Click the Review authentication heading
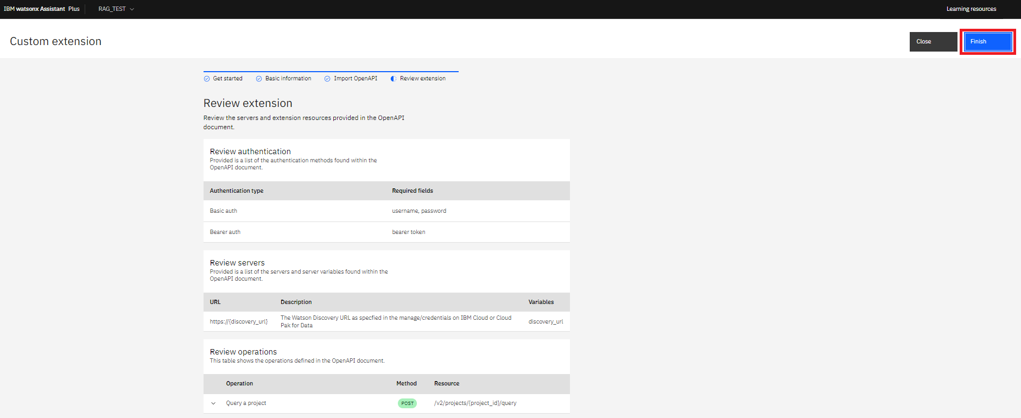 [250, 152]
